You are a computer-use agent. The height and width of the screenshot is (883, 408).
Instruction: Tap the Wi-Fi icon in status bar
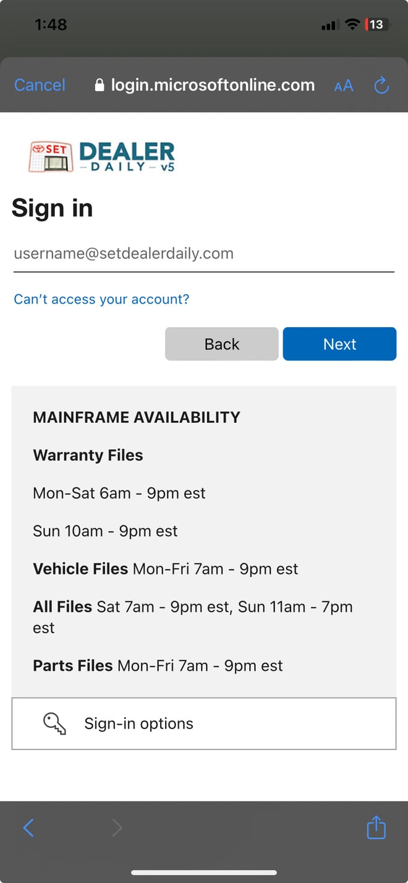pyautogui.click(x=352, y=25)
